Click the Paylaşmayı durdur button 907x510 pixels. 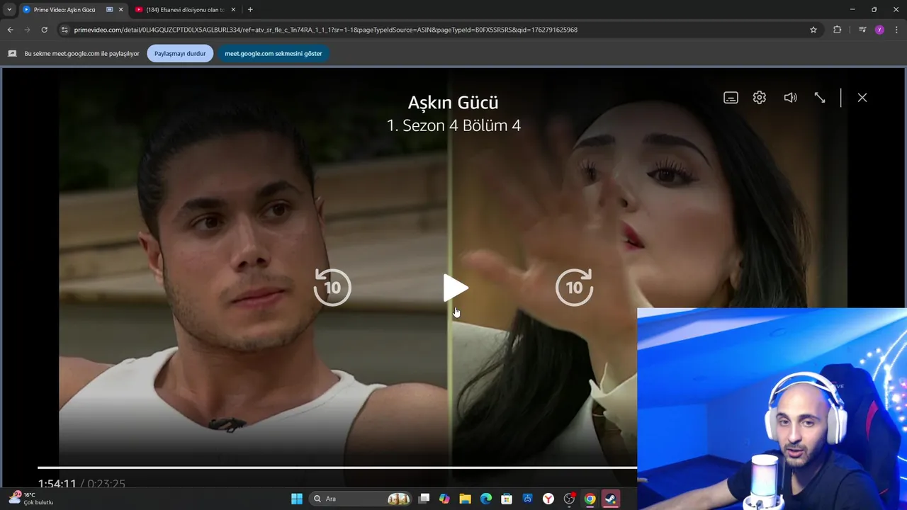[180, 53]
